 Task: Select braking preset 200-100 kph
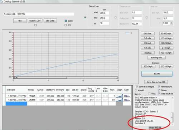pos(166,67)
